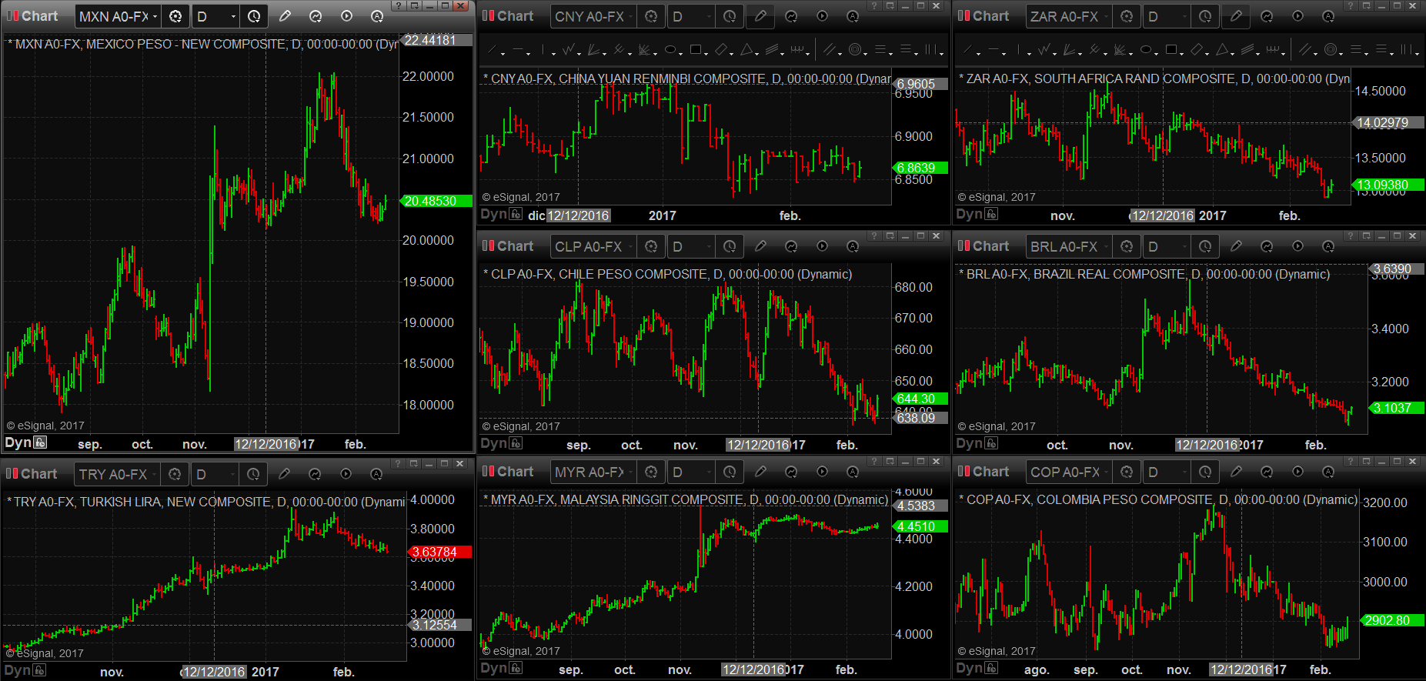The image size is (1426, 681).
Task: Select the parallel lines tool in ZAR chart
Action: 1307,50
